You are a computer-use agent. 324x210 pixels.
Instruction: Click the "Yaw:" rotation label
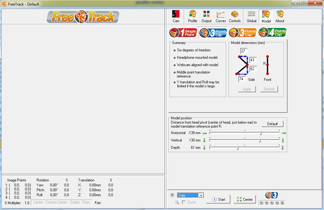(40, 185)
